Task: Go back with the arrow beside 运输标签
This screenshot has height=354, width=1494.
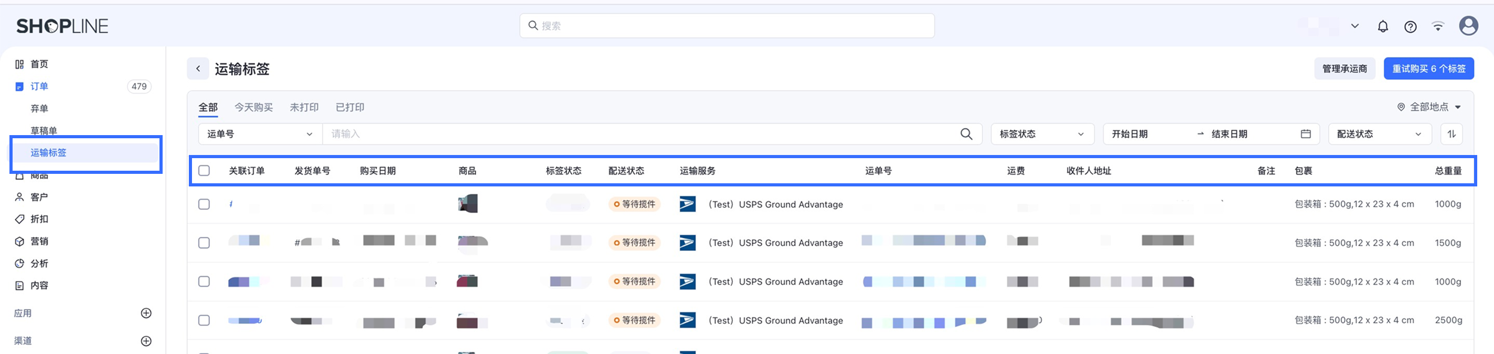Action: (x=198, y=69)
